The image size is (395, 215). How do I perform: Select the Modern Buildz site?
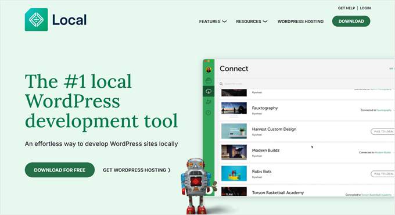(307, 152)
